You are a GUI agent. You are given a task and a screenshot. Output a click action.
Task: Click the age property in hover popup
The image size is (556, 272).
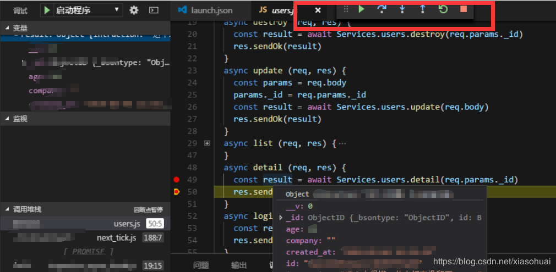295,229
